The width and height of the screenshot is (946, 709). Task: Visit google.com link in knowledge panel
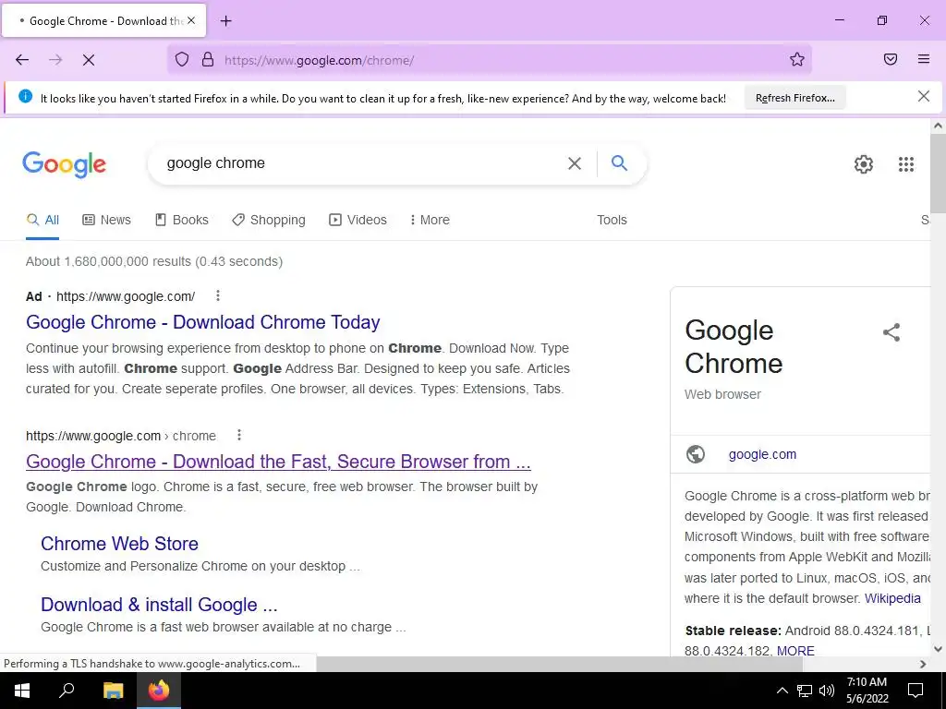pyautogui.click(x=762, y=454)
